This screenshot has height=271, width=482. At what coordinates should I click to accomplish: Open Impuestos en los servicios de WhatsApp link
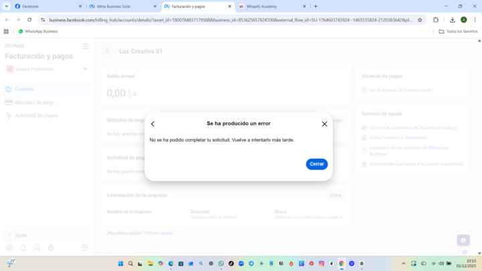click(x=408, y=151)
